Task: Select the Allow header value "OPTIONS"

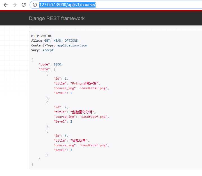Action: [x=71, y=41]
